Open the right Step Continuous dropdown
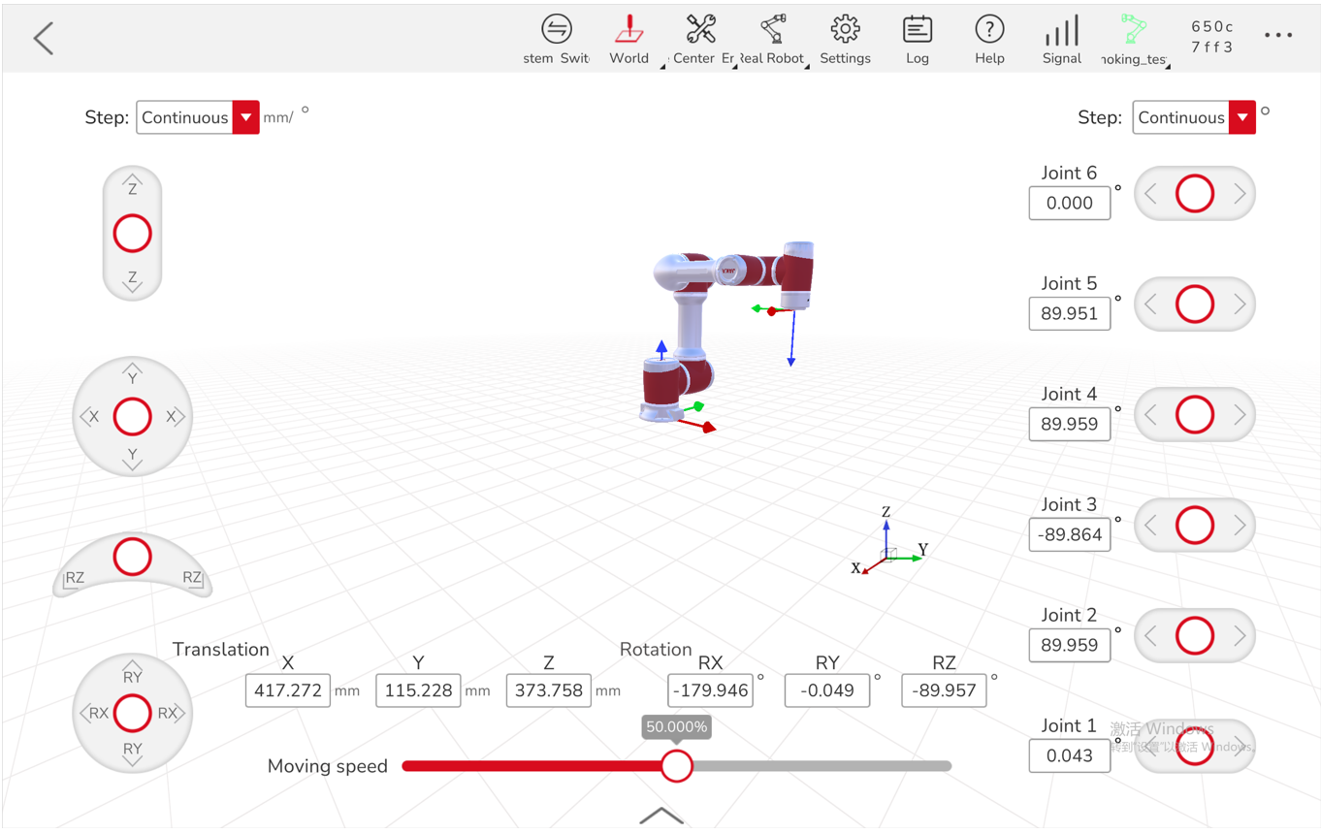Screen dimensions: 1321x833 point(1194,117)
